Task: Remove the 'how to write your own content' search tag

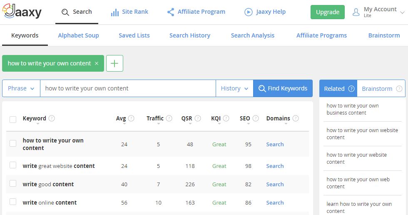Action: pos(97,63)
